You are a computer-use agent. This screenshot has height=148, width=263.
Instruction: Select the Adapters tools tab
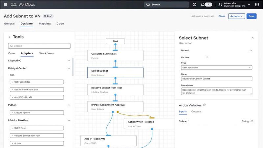coord(27,53)
